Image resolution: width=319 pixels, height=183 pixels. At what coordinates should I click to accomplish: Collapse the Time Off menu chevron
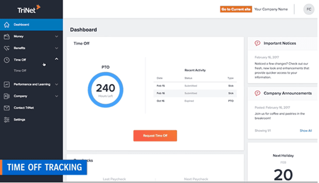(x=57, y=59)
